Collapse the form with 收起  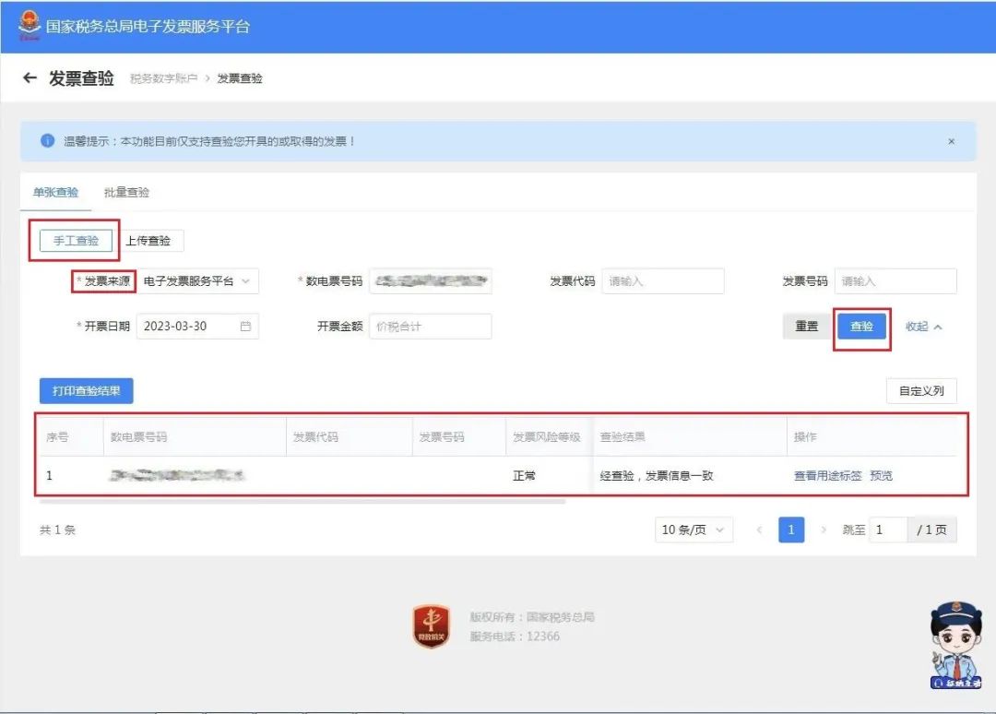(923, 327)
